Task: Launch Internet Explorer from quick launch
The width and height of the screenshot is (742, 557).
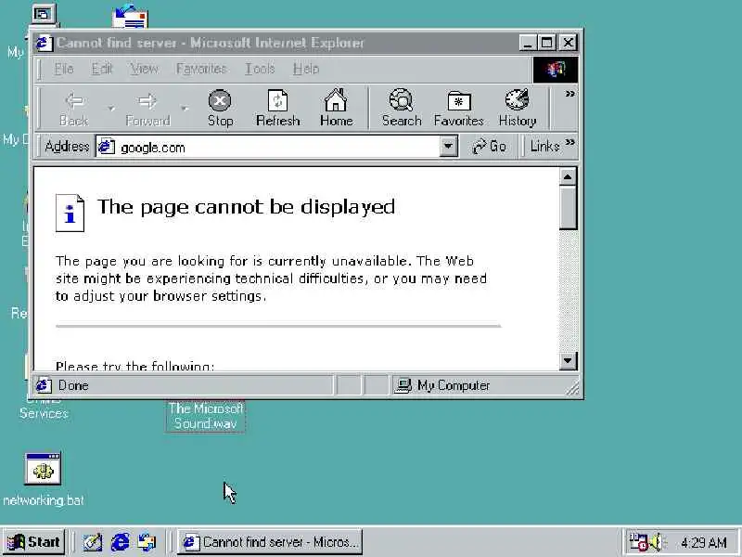Action: pos(121,542)
